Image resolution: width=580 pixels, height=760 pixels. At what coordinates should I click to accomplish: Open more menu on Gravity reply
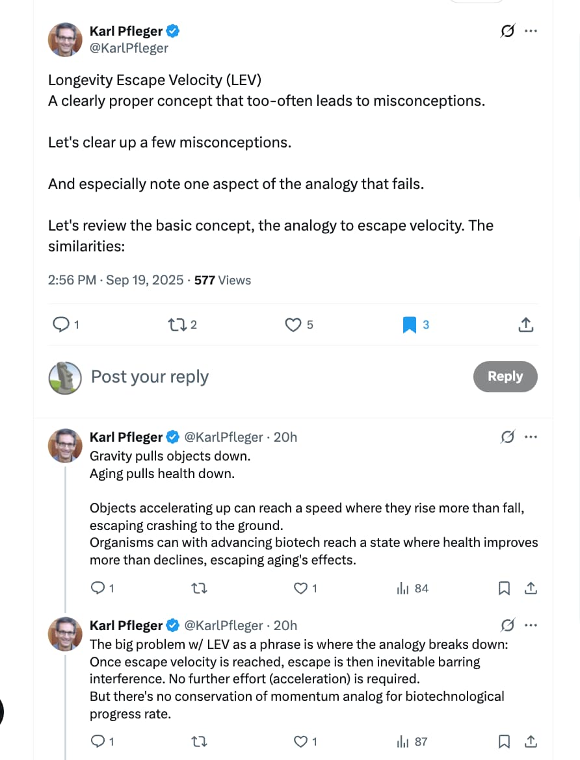(531, 437)
